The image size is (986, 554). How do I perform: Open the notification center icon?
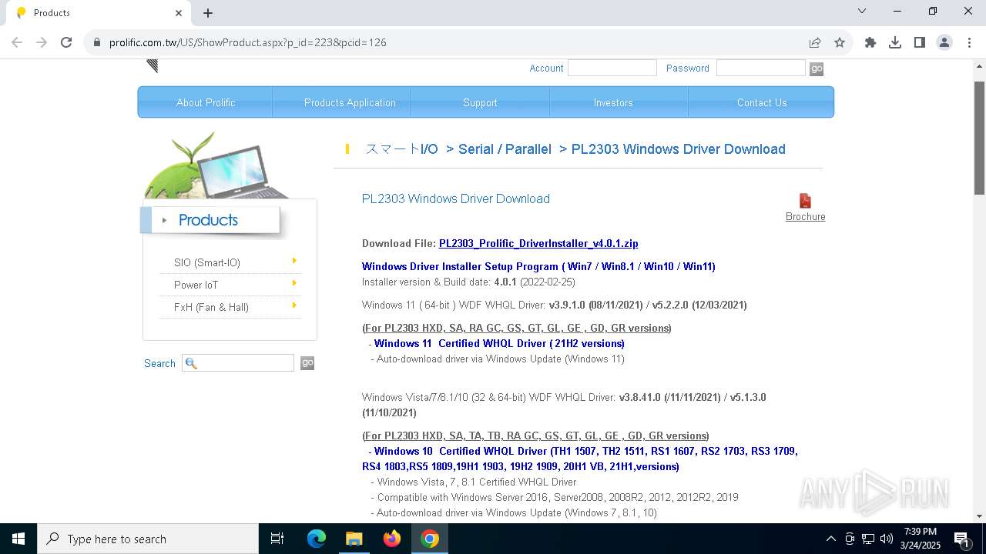tap(961, 539)
